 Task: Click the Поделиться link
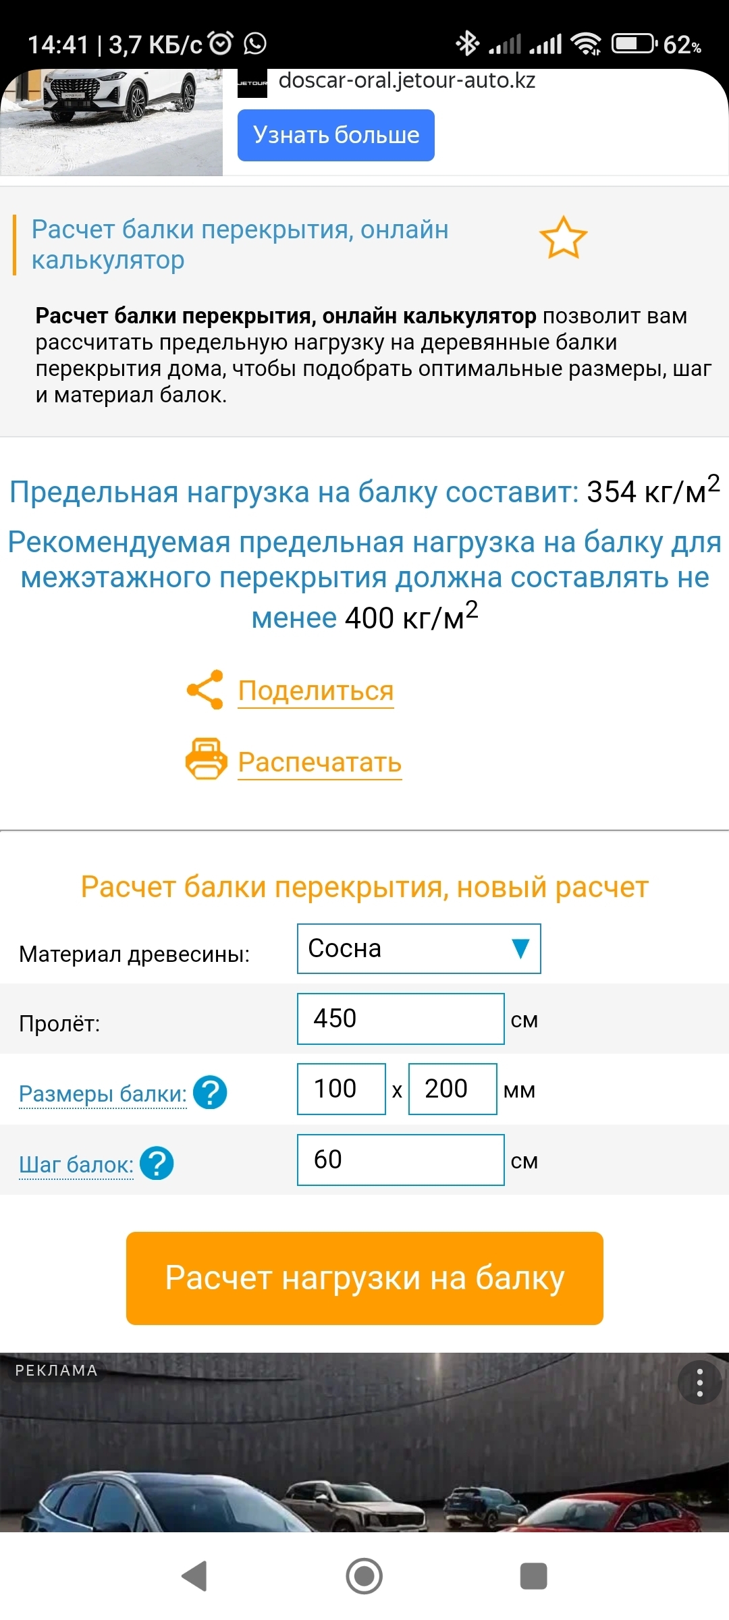point(316,691)
